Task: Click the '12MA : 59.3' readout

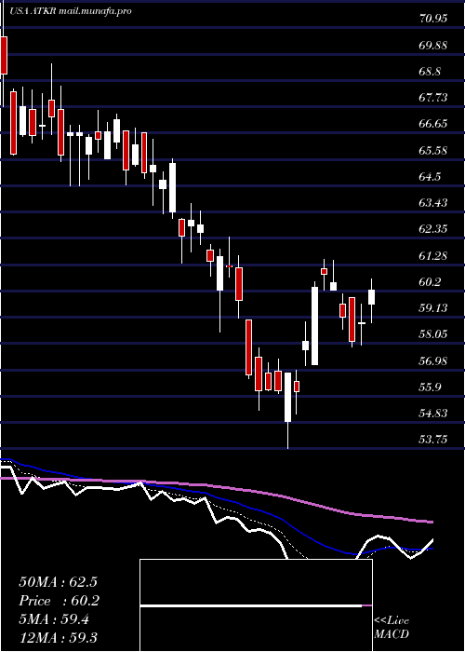Action: [x=58, y=638]
